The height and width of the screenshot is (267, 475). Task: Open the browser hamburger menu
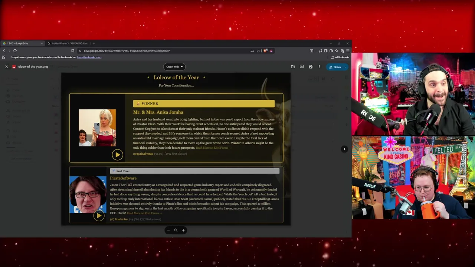click(348, 51)
